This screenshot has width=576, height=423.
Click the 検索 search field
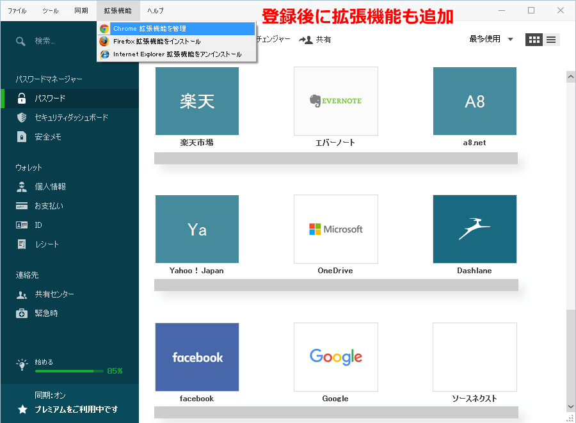(55, 41)
